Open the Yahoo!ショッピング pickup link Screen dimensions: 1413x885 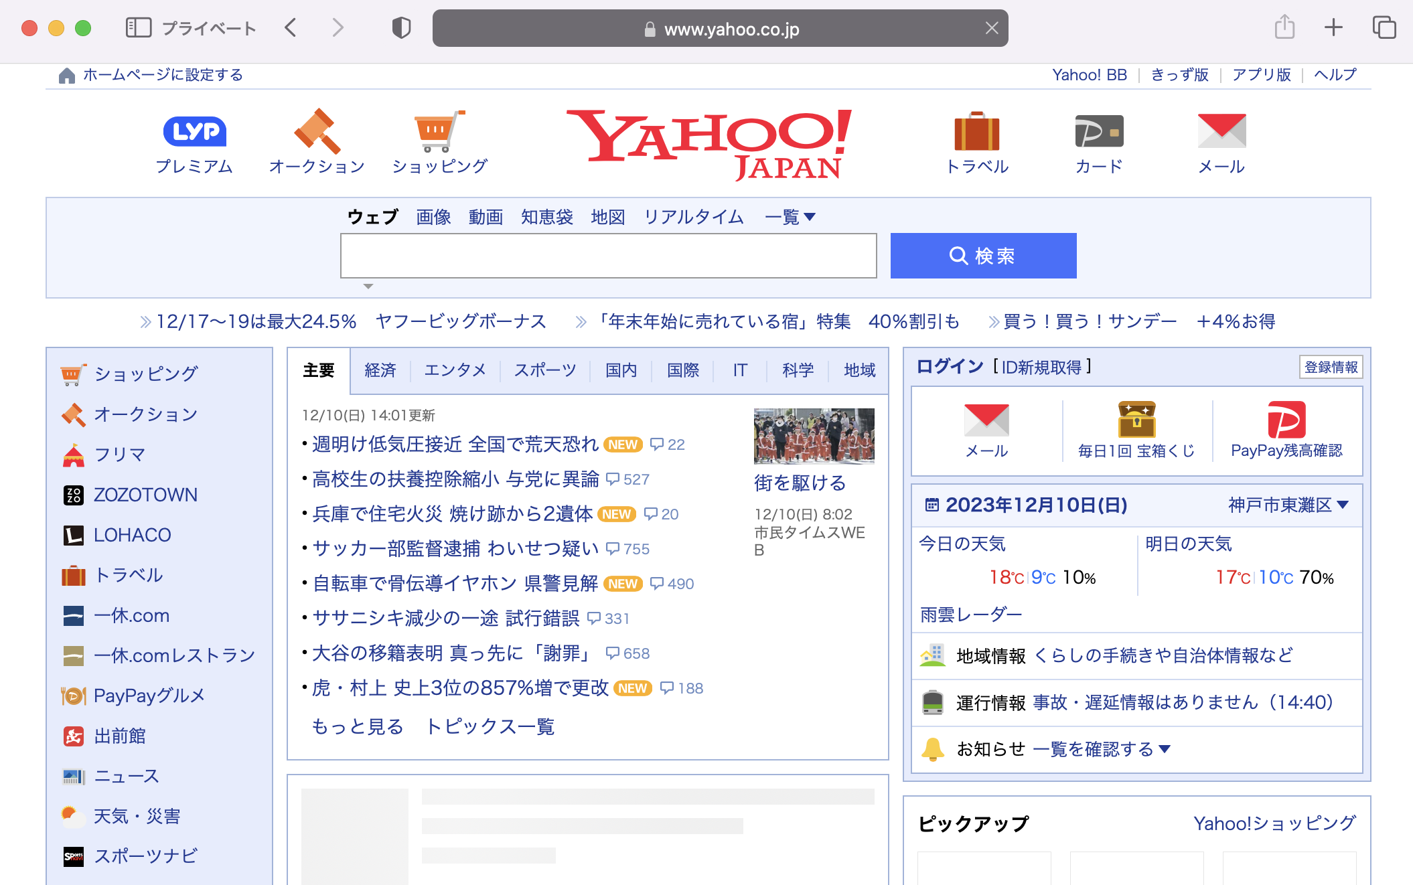1274,824
